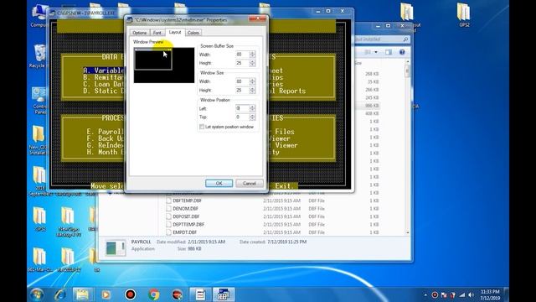Select 'E. Payroll' process entry
Viewport: 536px width, 302px height.
point(105,132)
